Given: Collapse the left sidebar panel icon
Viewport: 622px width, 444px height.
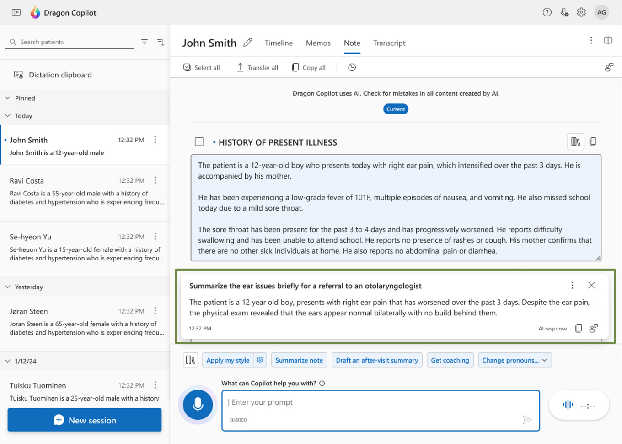Looking at the screenshot, I should [x=16, y=12].
